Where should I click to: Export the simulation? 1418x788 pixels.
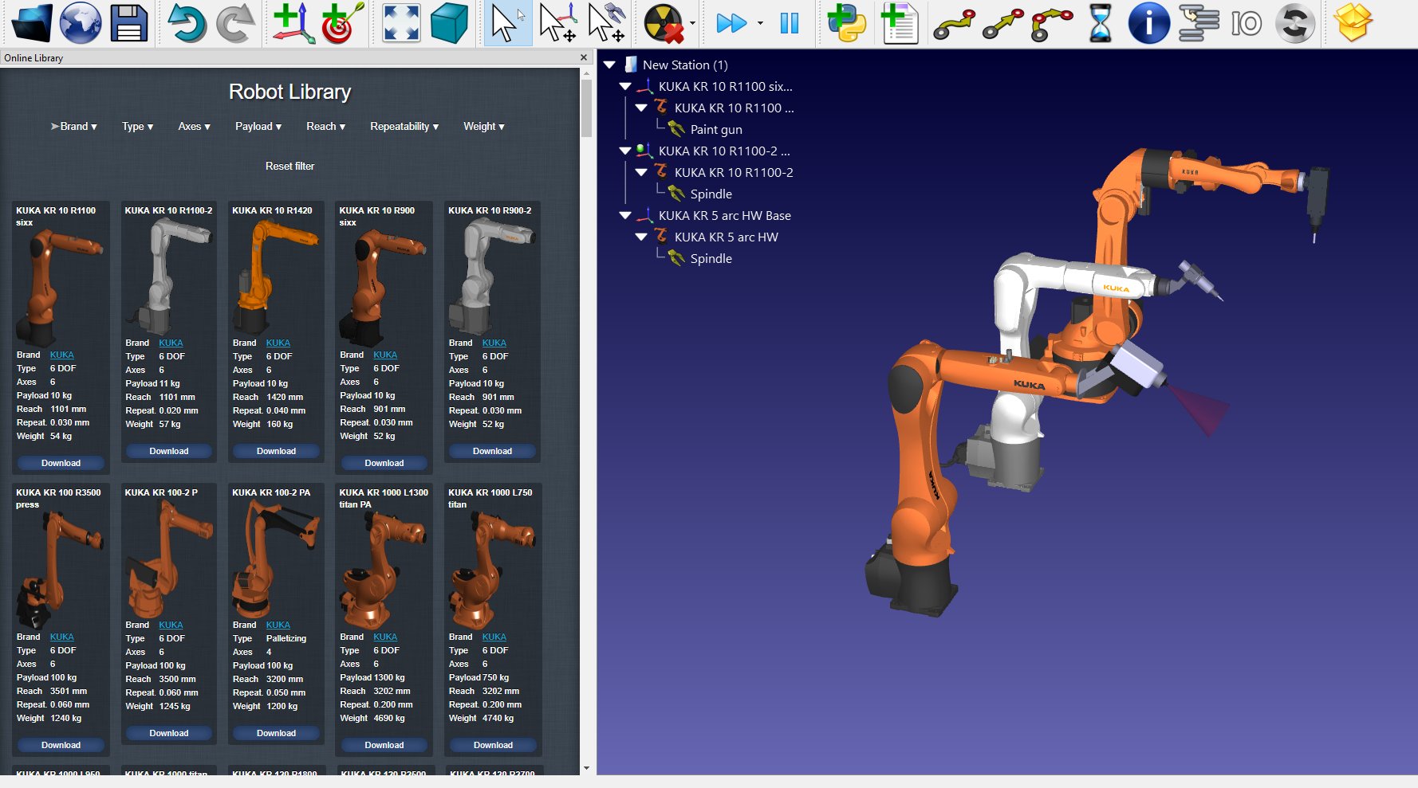1354,23
